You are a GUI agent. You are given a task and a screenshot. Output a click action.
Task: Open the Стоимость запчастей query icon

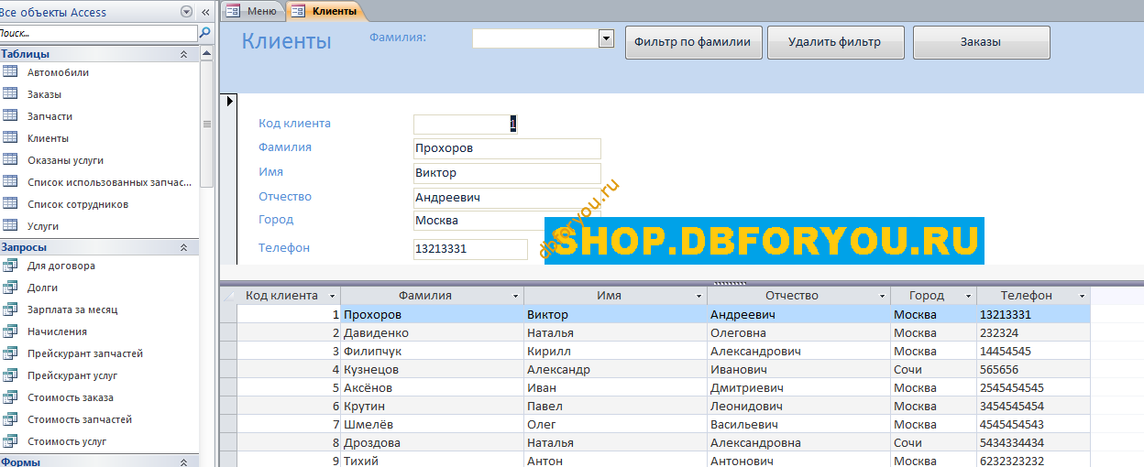pos(11,419)
